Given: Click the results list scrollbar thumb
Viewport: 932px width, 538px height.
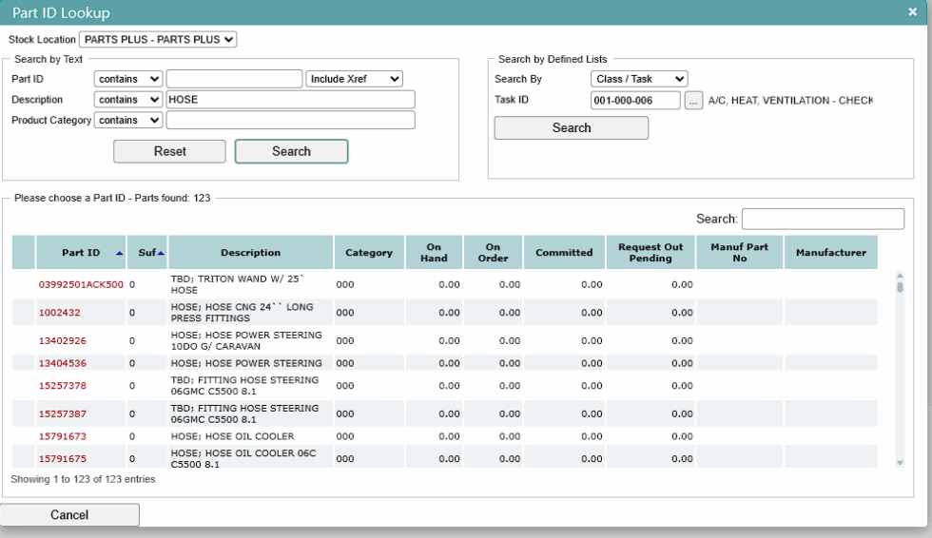Looking at the screenshot, I should [x=900, y=287].
